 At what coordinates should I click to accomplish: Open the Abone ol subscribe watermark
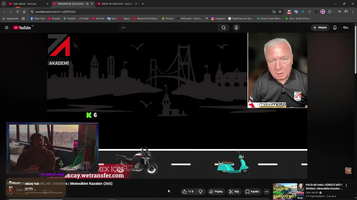pyautogui.click(x=348, y=171)
